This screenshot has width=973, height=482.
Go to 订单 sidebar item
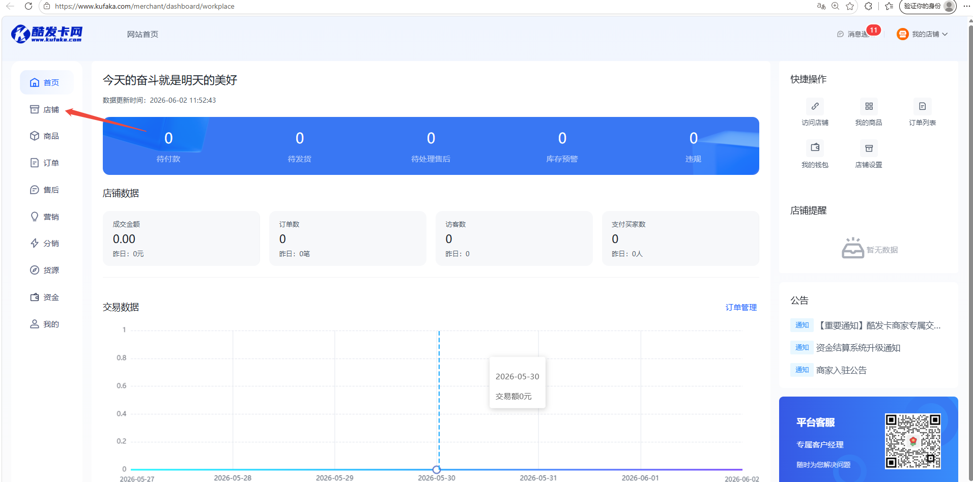click(x=44, y=163)
